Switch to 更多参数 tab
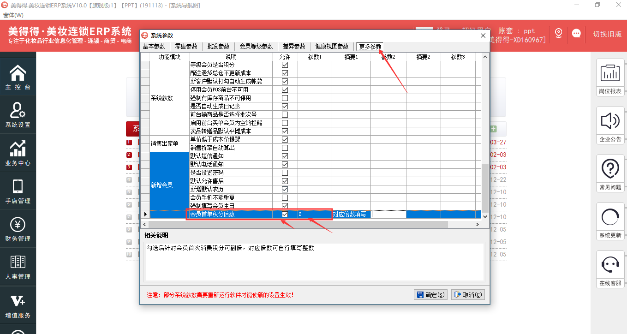Viewport: 627px width, 334px height. 370,47
